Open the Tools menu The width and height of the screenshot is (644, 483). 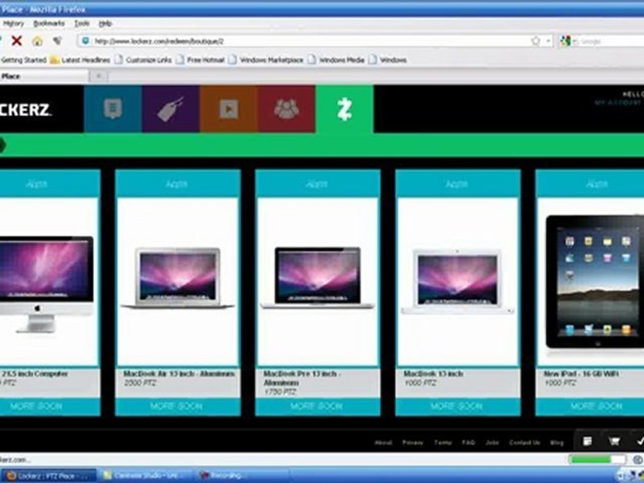[82, 23]
